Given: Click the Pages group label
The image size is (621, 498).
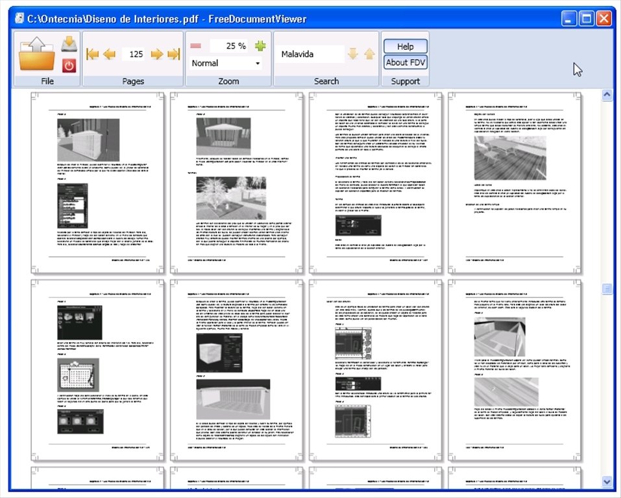Looking at the screenshot, I should (133, 81).
